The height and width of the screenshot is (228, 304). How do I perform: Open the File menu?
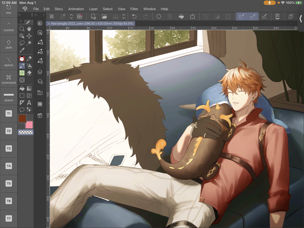point(36,9)
